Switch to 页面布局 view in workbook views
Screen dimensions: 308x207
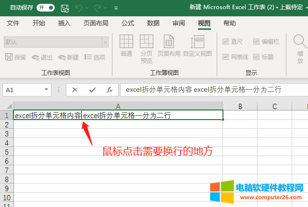click(x=169, y=46)
